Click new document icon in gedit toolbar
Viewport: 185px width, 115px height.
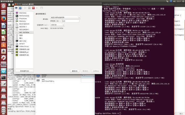tap(9, 5)
